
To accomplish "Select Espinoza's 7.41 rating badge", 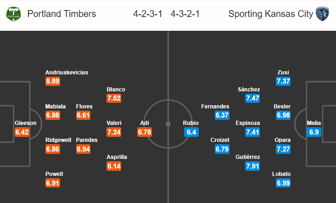I will 252,132.
